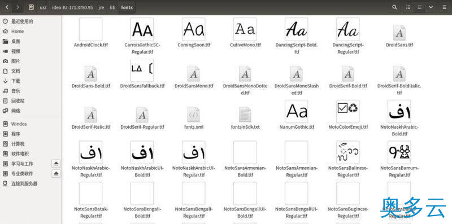Open 音乐 folder in sidebar
This screenshot has height=224, width=452.
point(31,91)
